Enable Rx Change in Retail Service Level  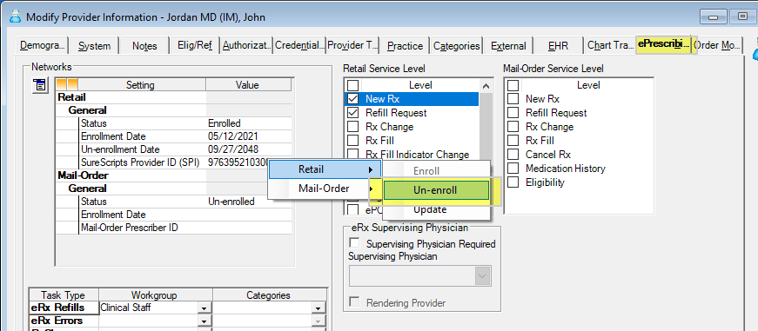(353, 127)
